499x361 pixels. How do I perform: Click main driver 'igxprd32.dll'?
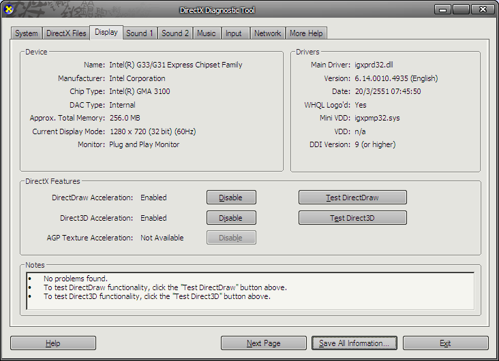pyautogui.click(x=374, y=65)
